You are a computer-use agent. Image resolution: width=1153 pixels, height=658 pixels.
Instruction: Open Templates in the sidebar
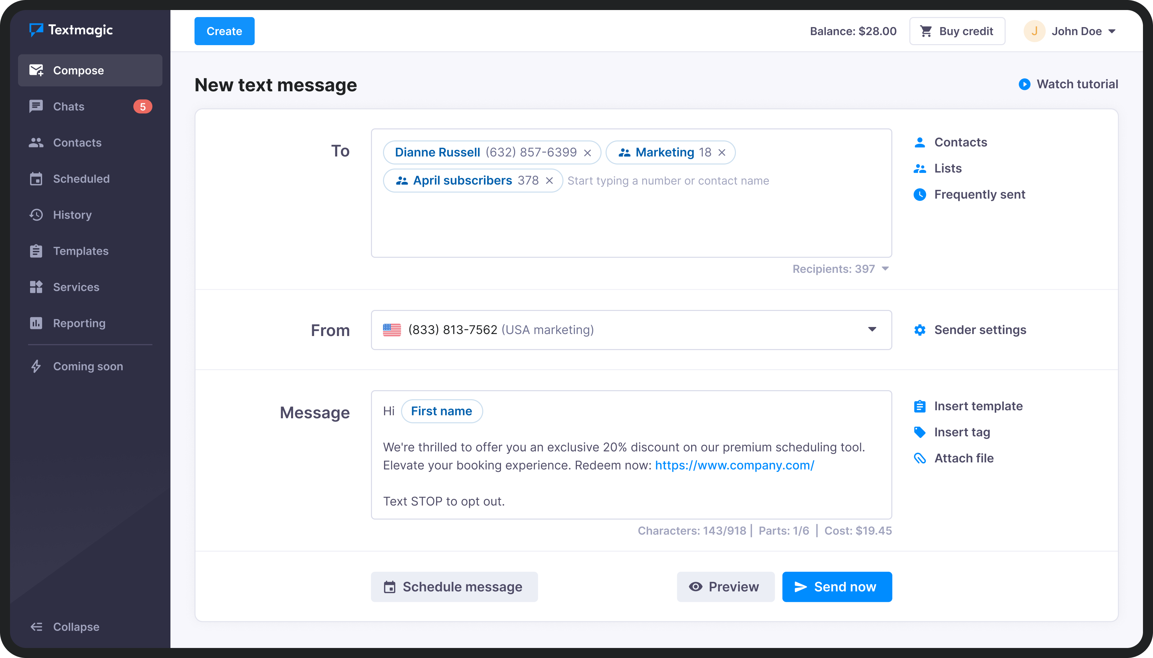[x=90, y=251]
